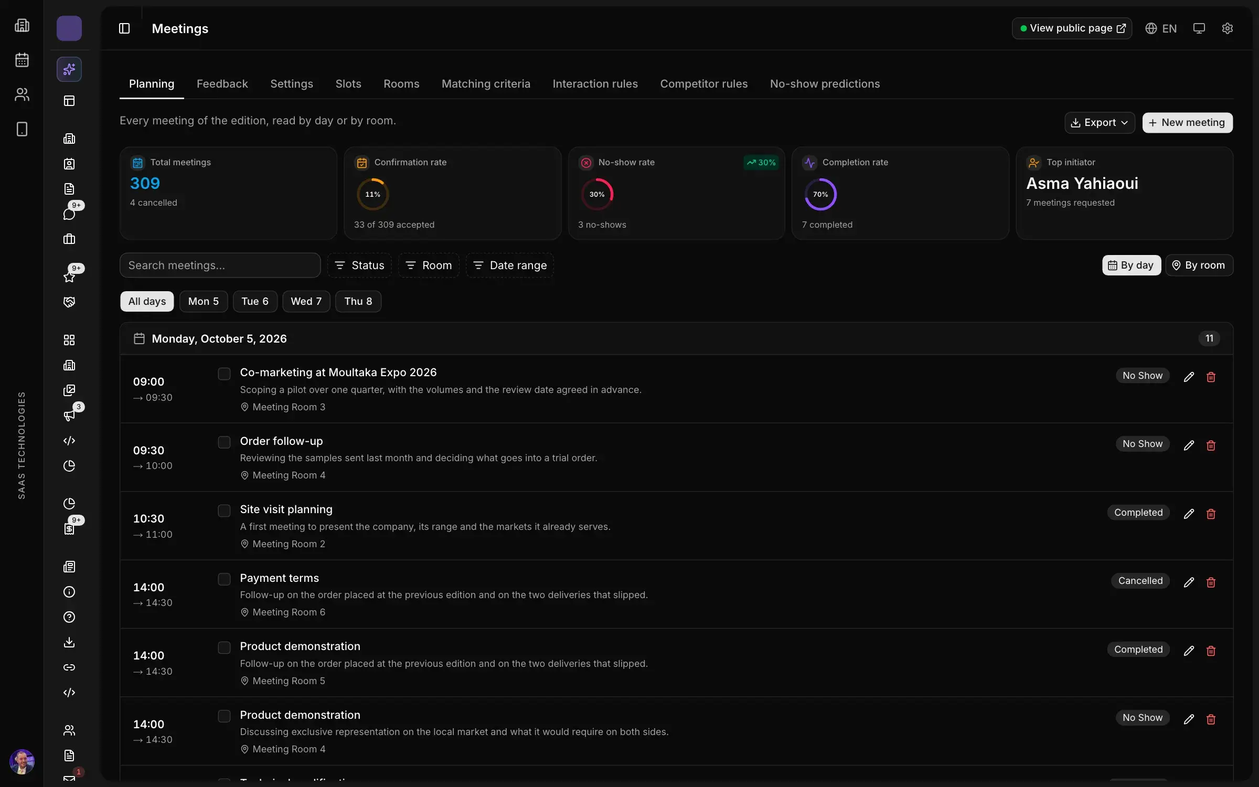Toggle the sidebar panel icon beside Meetings
This screenshot has height=787, width=1259.
tap(124, 28)
